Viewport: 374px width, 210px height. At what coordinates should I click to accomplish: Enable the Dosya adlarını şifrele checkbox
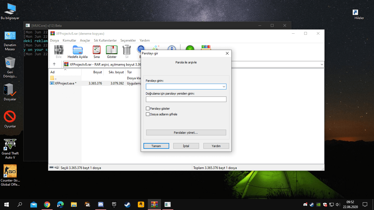(148, 114)
